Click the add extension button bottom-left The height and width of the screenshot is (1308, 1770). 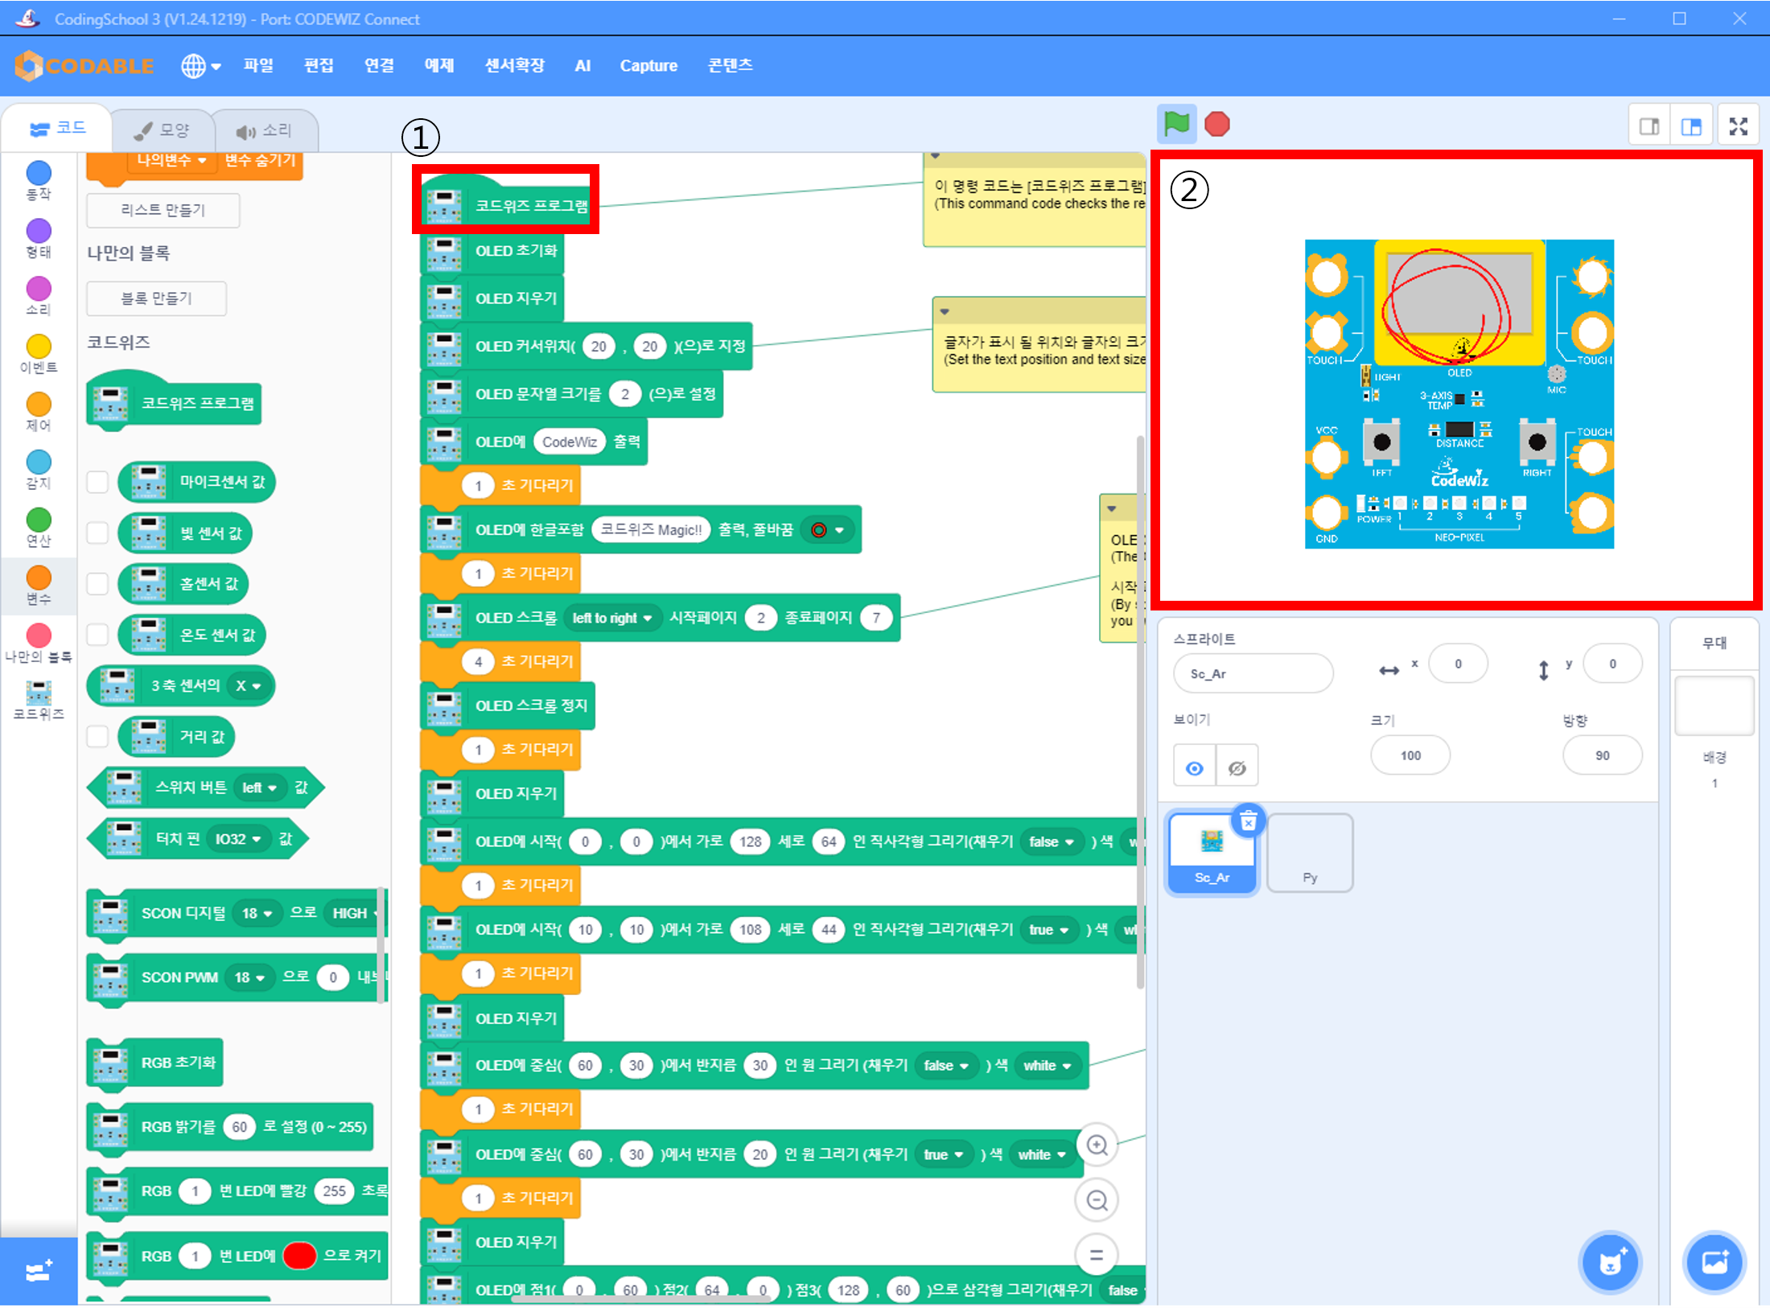[x=39, y=1272]
